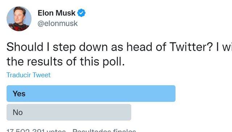The image size is (232, 132).
Task: Click the Traducir Tweet link
Action: pos(29,75)
